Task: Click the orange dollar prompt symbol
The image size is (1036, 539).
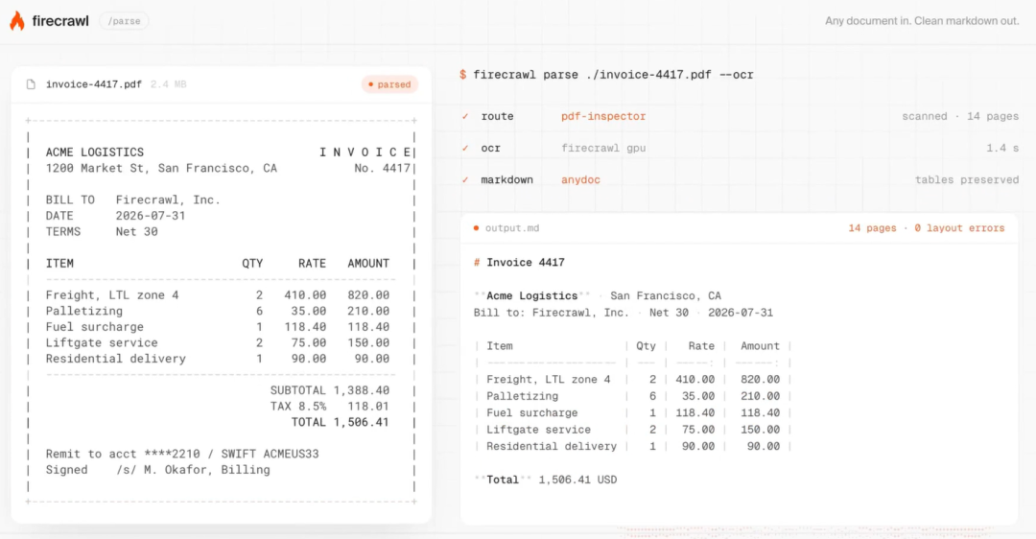Action: (462, 75)
